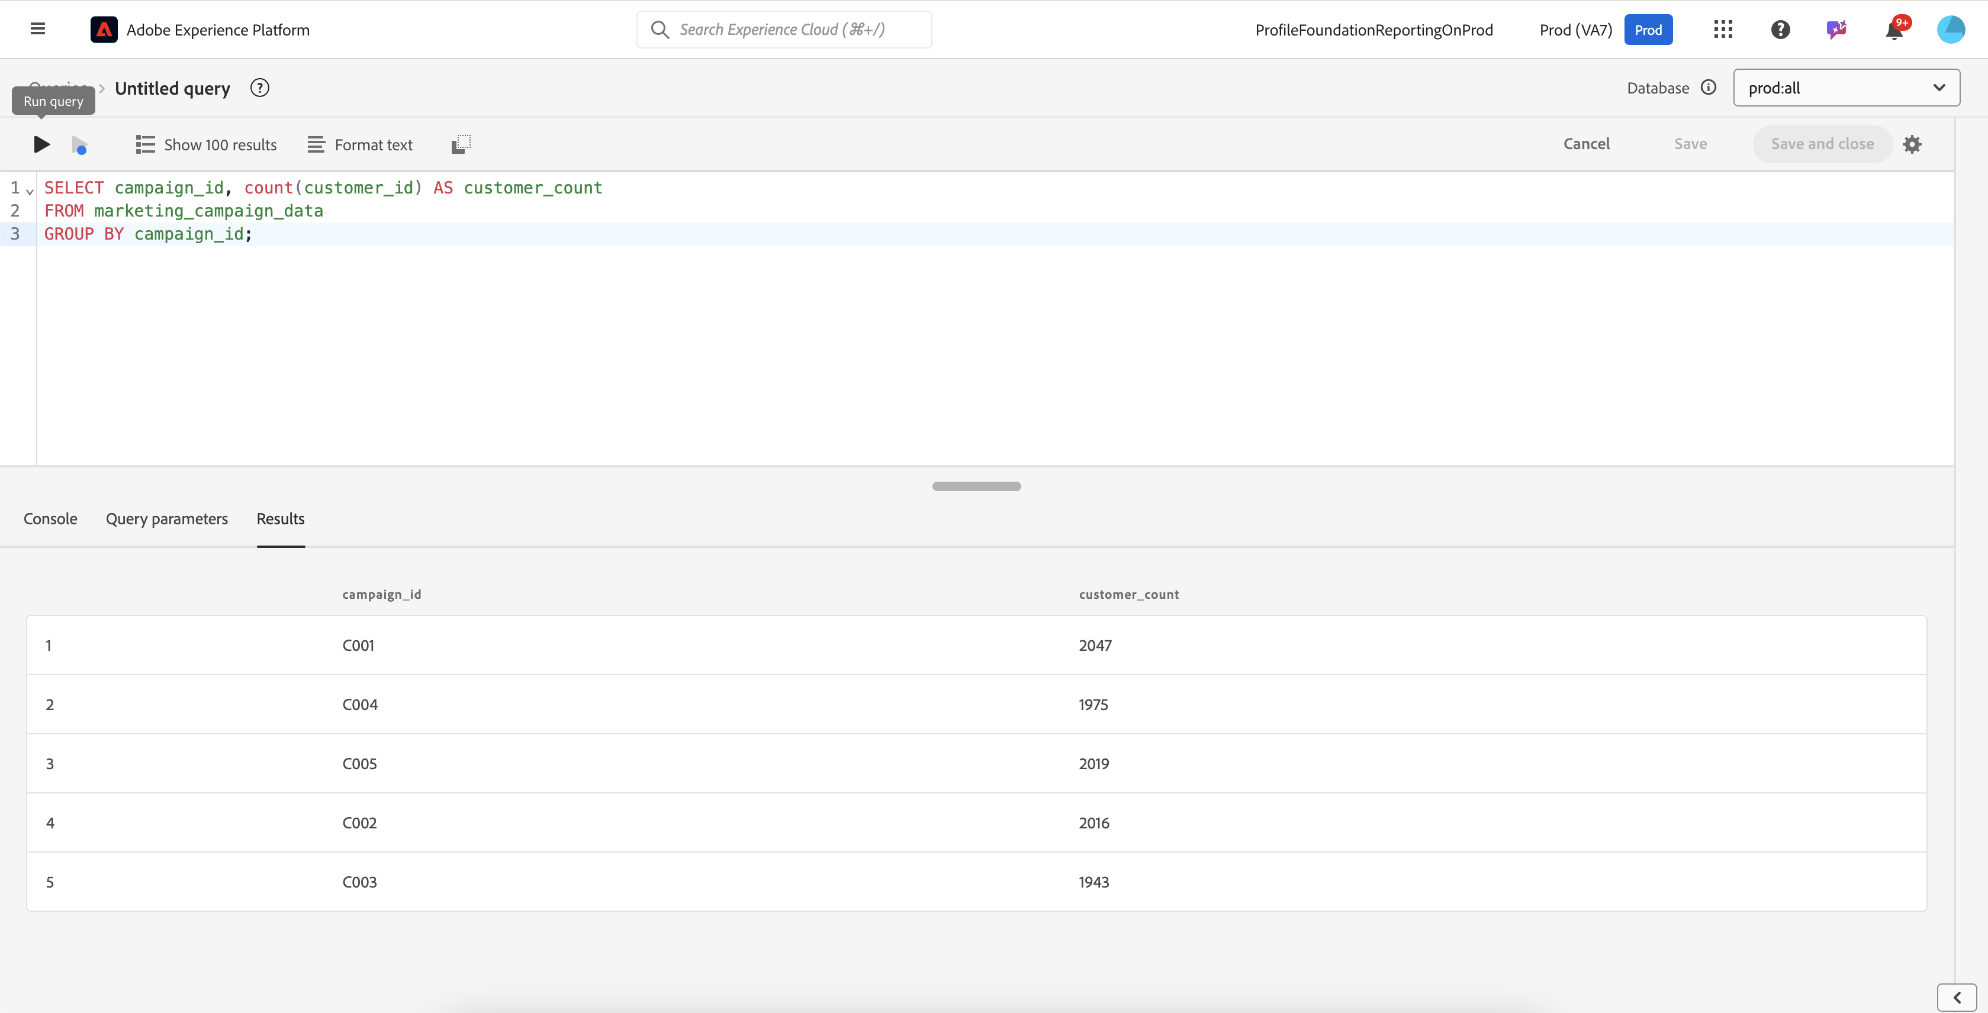Click the copy SQL icon

[x=461, y=144]
